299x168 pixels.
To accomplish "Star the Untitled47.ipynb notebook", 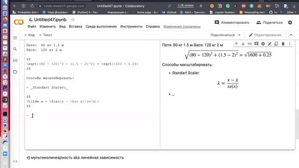I will click(73, 20).
